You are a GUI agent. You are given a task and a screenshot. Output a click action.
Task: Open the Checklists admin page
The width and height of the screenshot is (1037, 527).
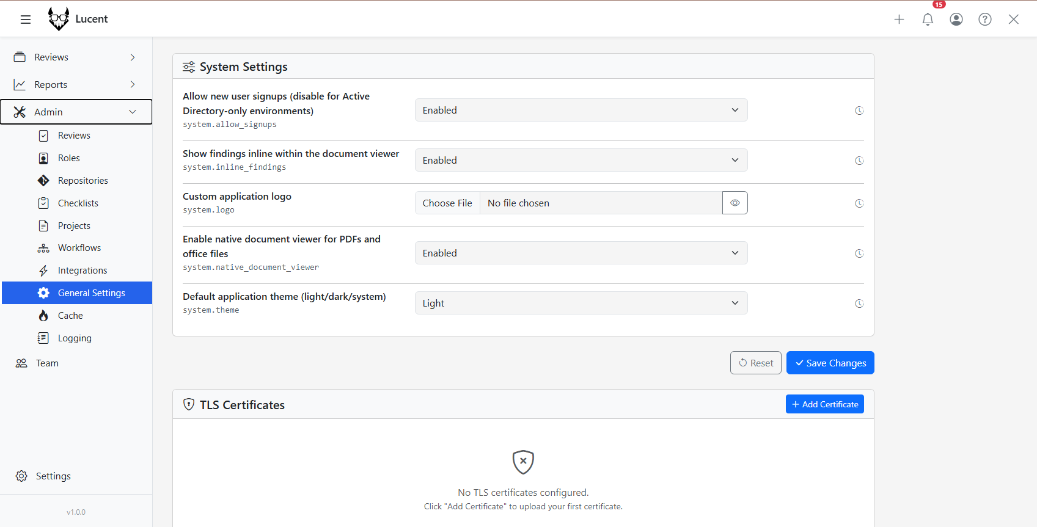77,203
